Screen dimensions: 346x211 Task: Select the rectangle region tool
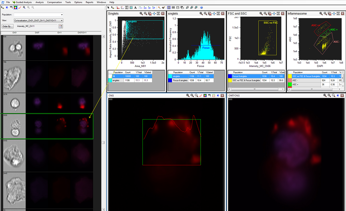(145, 8)
